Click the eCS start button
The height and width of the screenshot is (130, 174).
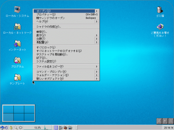pos(4,127)
